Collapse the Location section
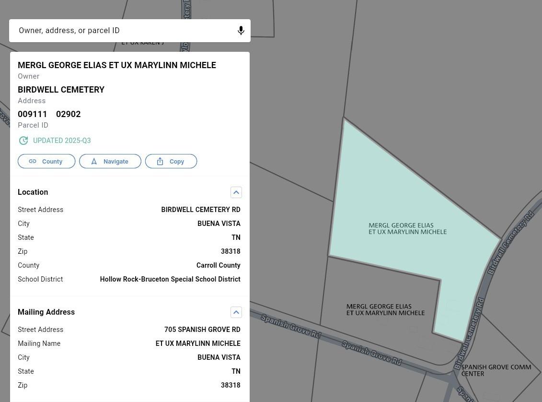 click(x=236, y=192)
